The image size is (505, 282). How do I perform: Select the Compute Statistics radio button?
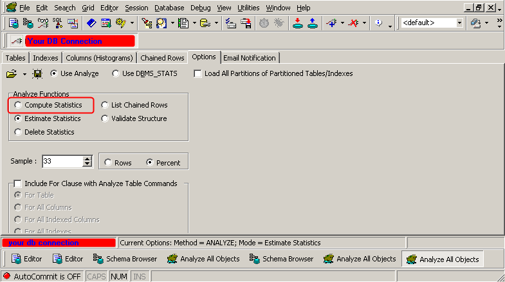click(x=18, y=105)
